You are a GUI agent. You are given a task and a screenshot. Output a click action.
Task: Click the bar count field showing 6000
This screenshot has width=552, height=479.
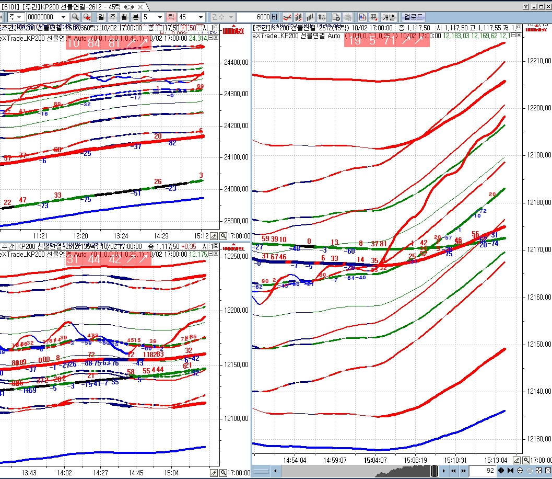point(253,17)
